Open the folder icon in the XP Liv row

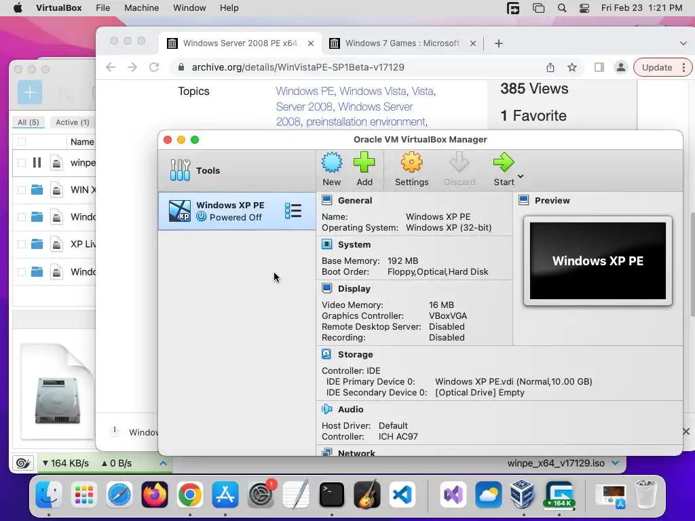tap(37, 244)
